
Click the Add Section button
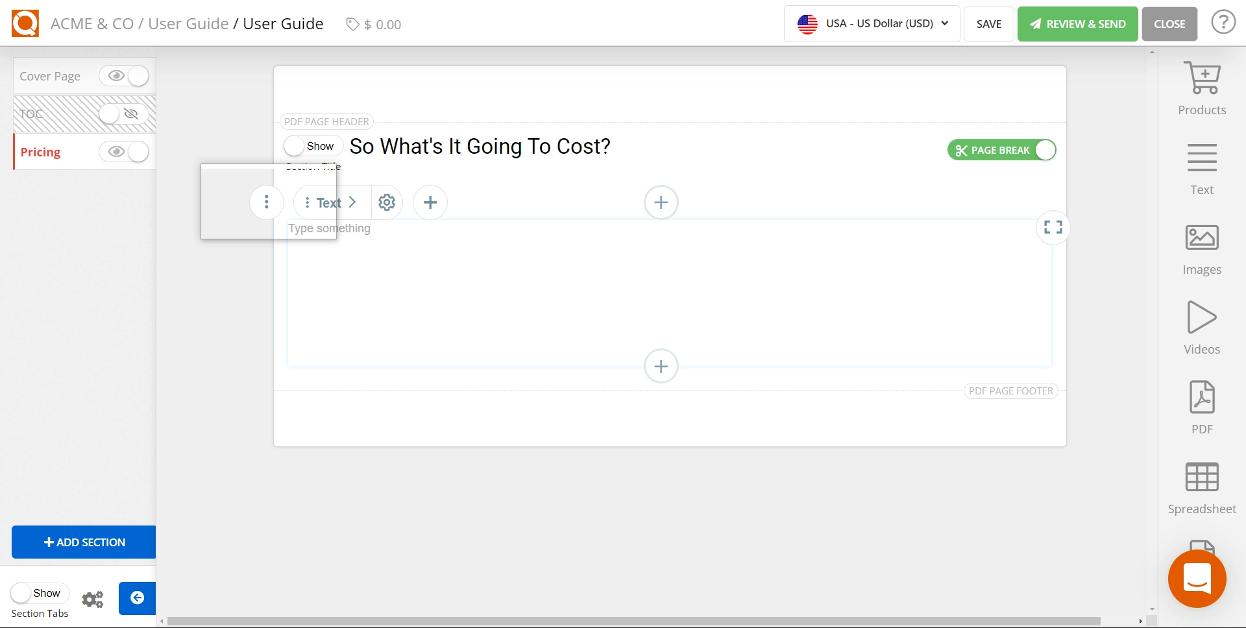coord(84,542)
